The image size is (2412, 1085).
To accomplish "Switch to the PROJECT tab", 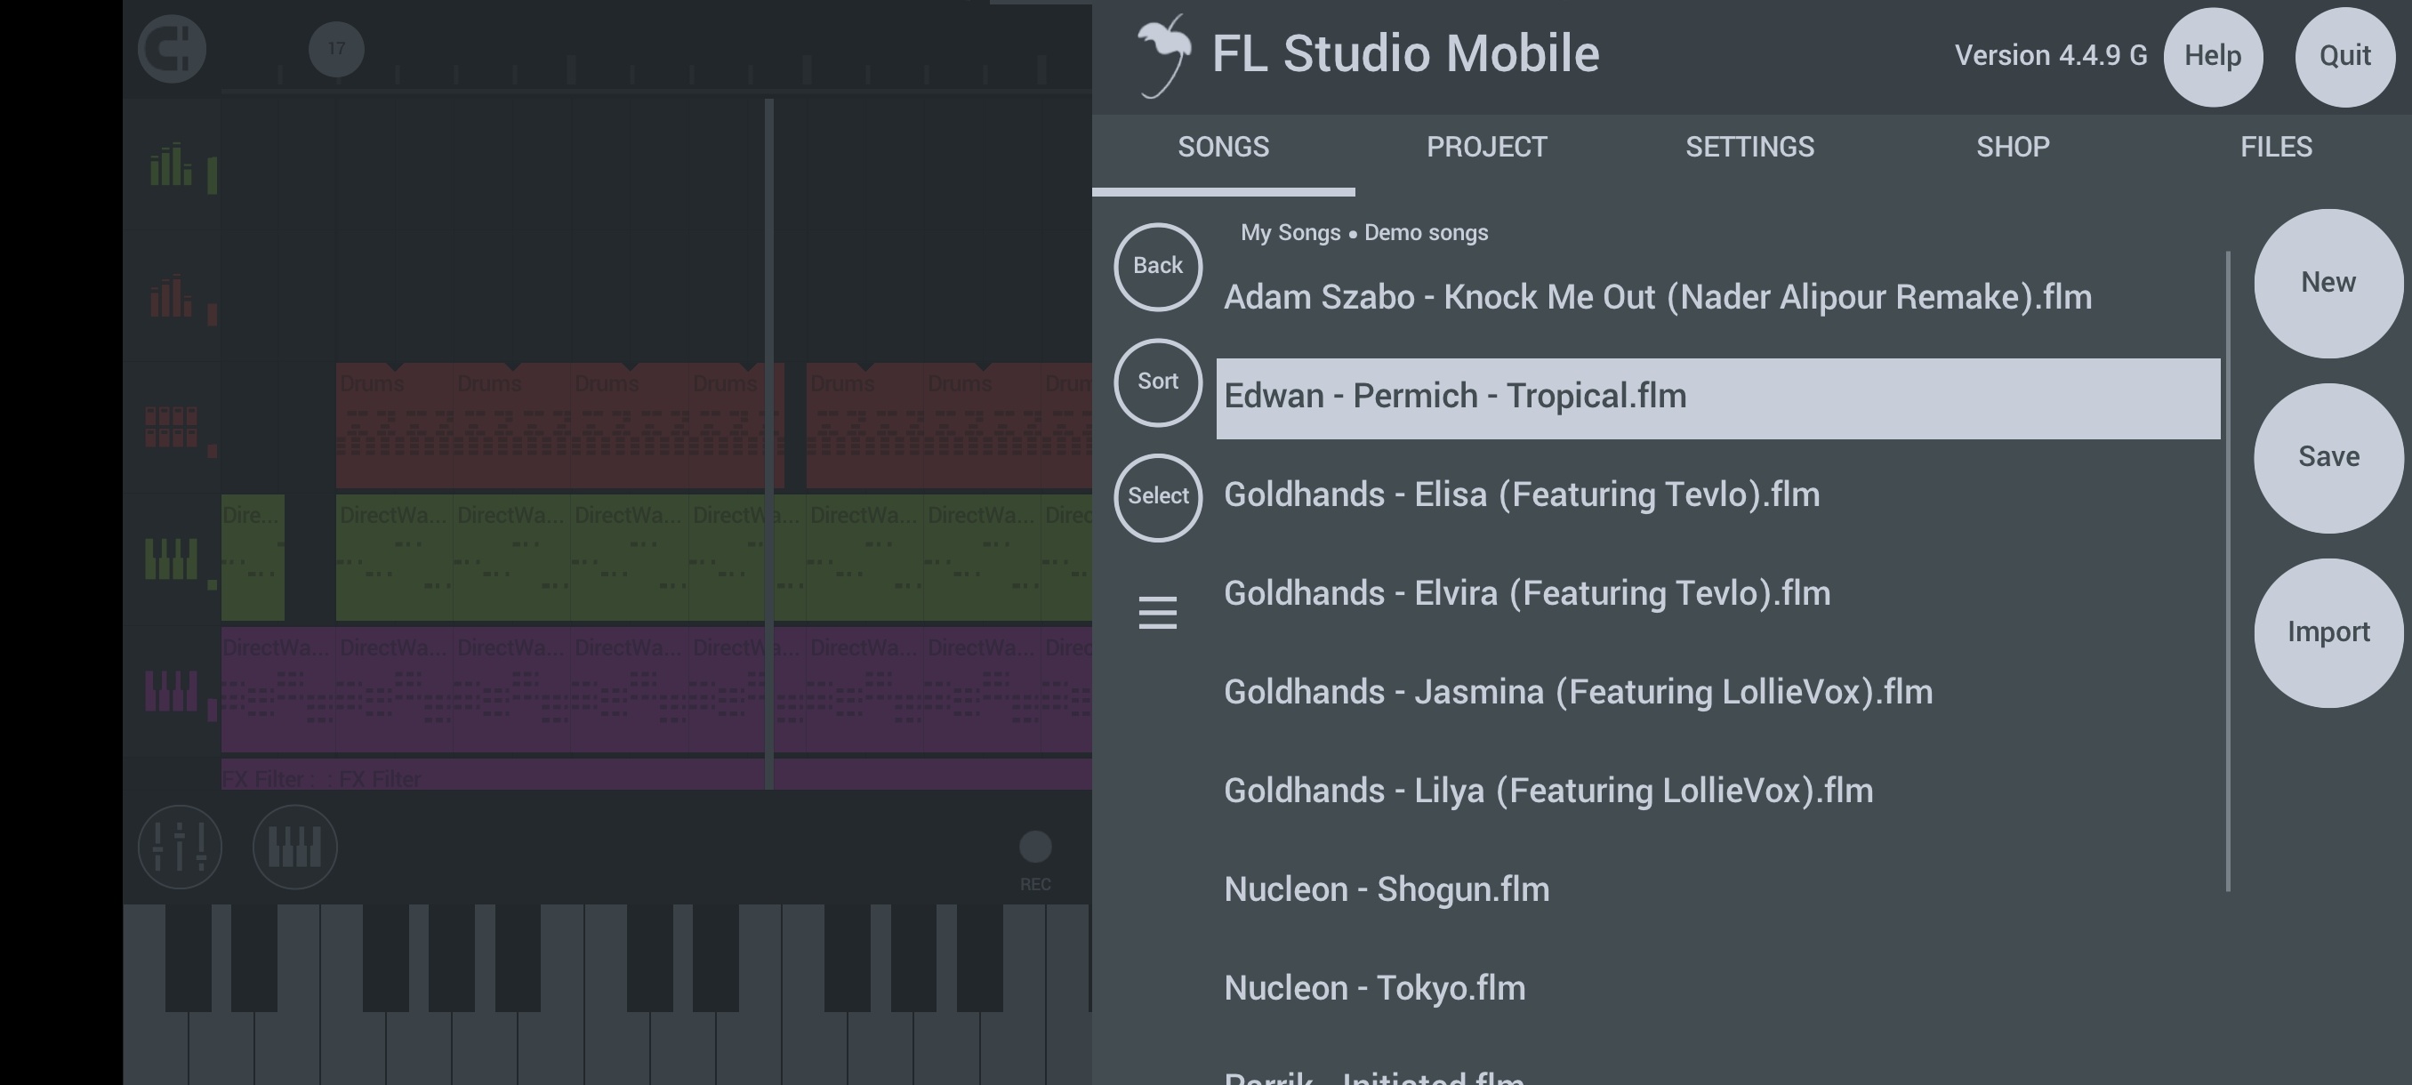I will (1486, 146).
